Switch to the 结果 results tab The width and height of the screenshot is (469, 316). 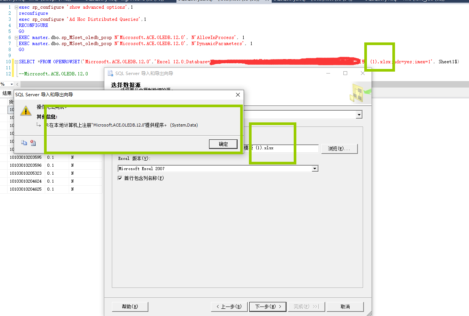click(x=7, y=94)
